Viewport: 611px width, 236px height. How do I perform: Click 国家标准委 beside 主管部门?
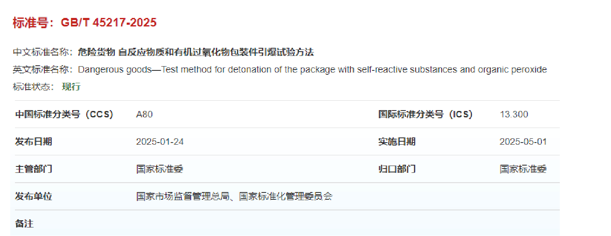[x=160, y=169]
